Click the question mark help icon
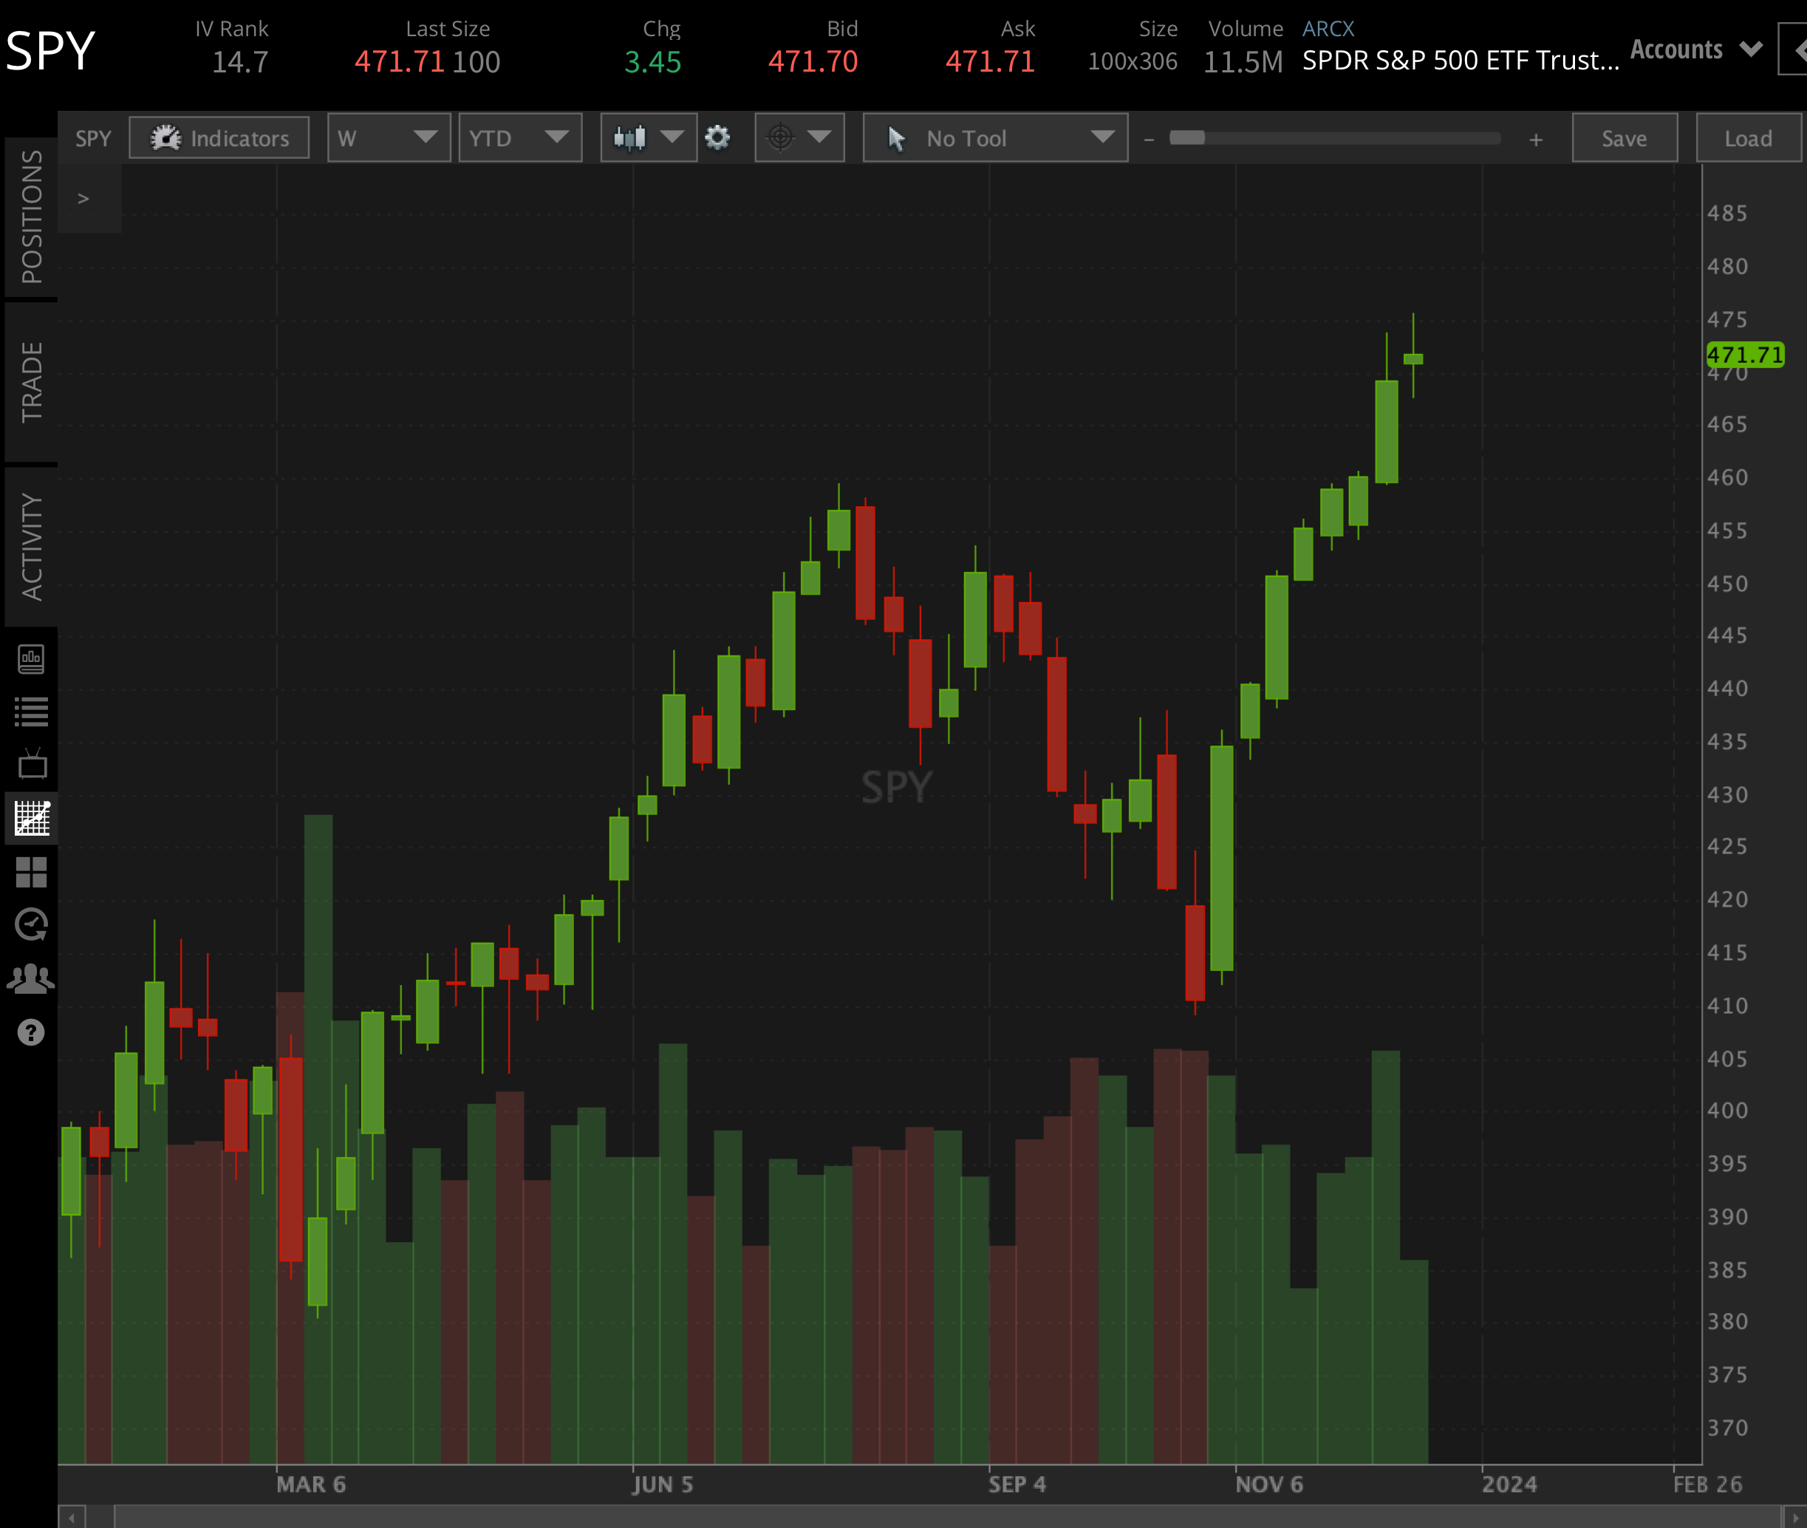The image size is (1807, 1528). point(31,1032)
